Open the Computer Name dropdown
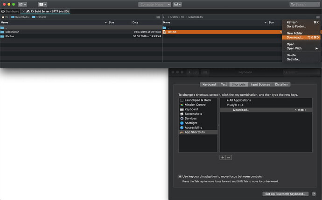The height and width of the screenshot is (200, 322). click(x=154, y=4)
